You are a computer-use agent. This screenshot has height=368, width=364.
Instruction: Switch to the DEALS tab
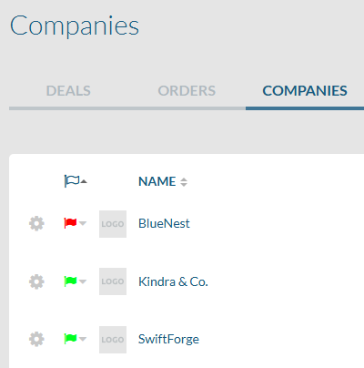68,91
